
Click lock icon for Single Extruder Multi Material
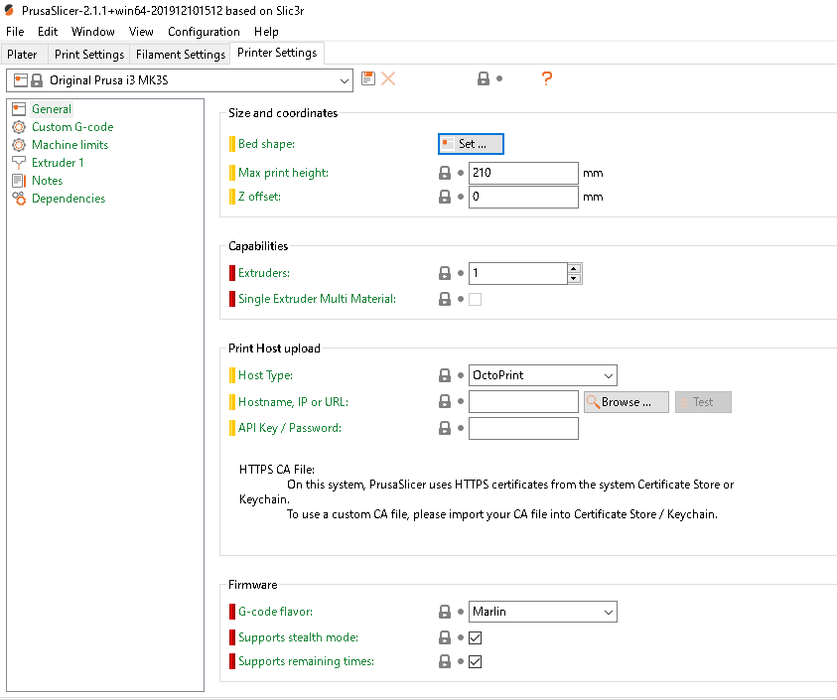[x=445, y=299]
